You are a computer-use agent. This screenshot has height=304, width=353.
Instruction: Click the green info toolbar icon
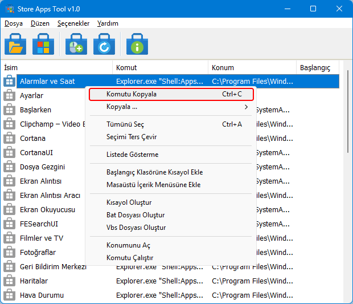click(x=137, y=44)
